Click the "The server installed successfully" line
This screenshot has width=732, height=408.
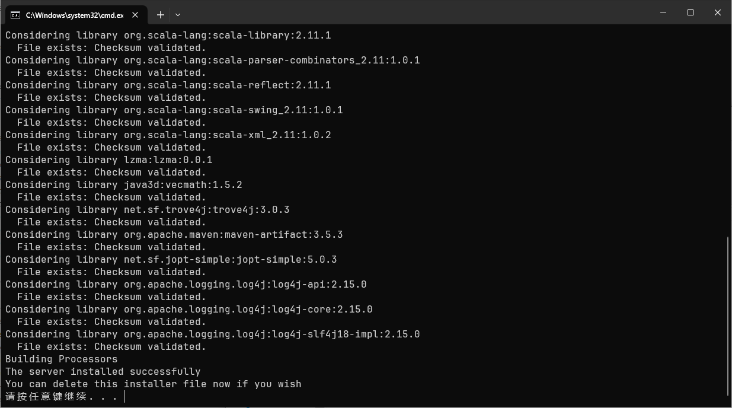103,372
